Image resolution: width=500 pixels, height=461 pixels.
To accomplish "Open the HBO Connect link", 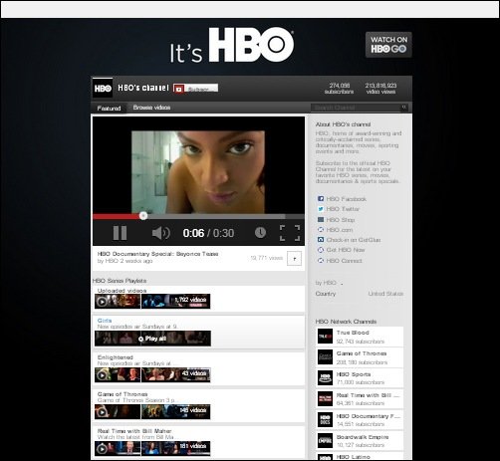I will click(344, 261).
